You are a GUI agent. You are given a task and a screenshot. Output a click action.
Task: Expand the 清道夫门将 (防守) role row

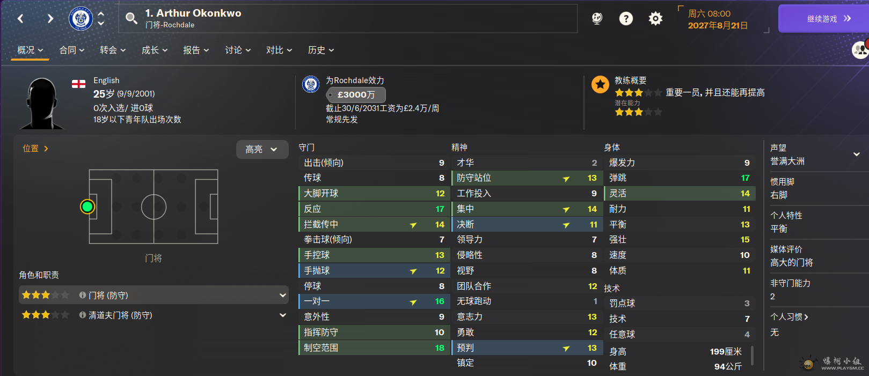coord(154,315)
